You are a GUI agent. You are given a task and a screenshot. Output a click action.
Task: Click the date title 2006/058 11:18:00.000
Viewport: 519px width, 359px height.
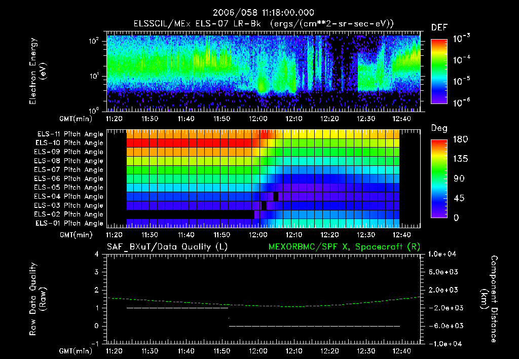(x=263, y=13)
